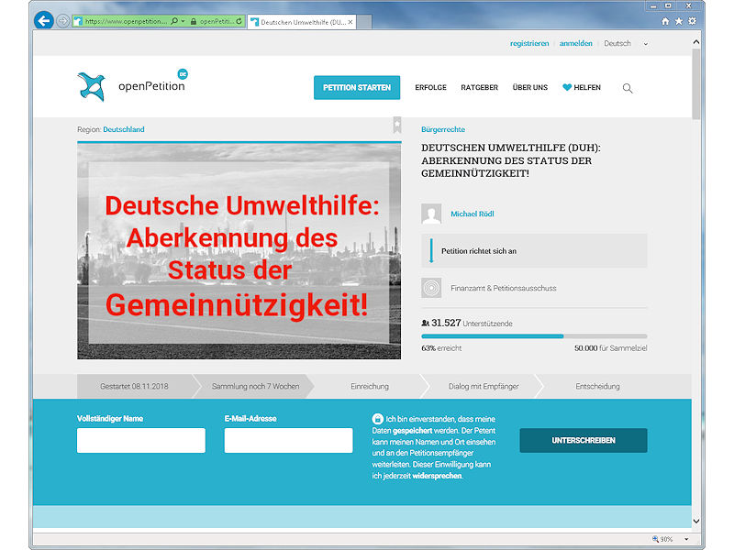734x550 pixels.
Task: Click the Petition richtet sich an box
Action: pos(534,250)
